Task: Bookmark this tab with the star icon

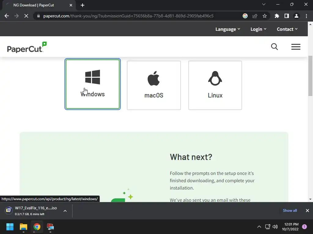Action: pos(264,16)
